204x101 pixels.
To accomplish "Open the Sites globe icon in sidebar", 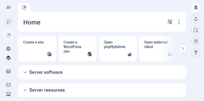I will 8,49.
